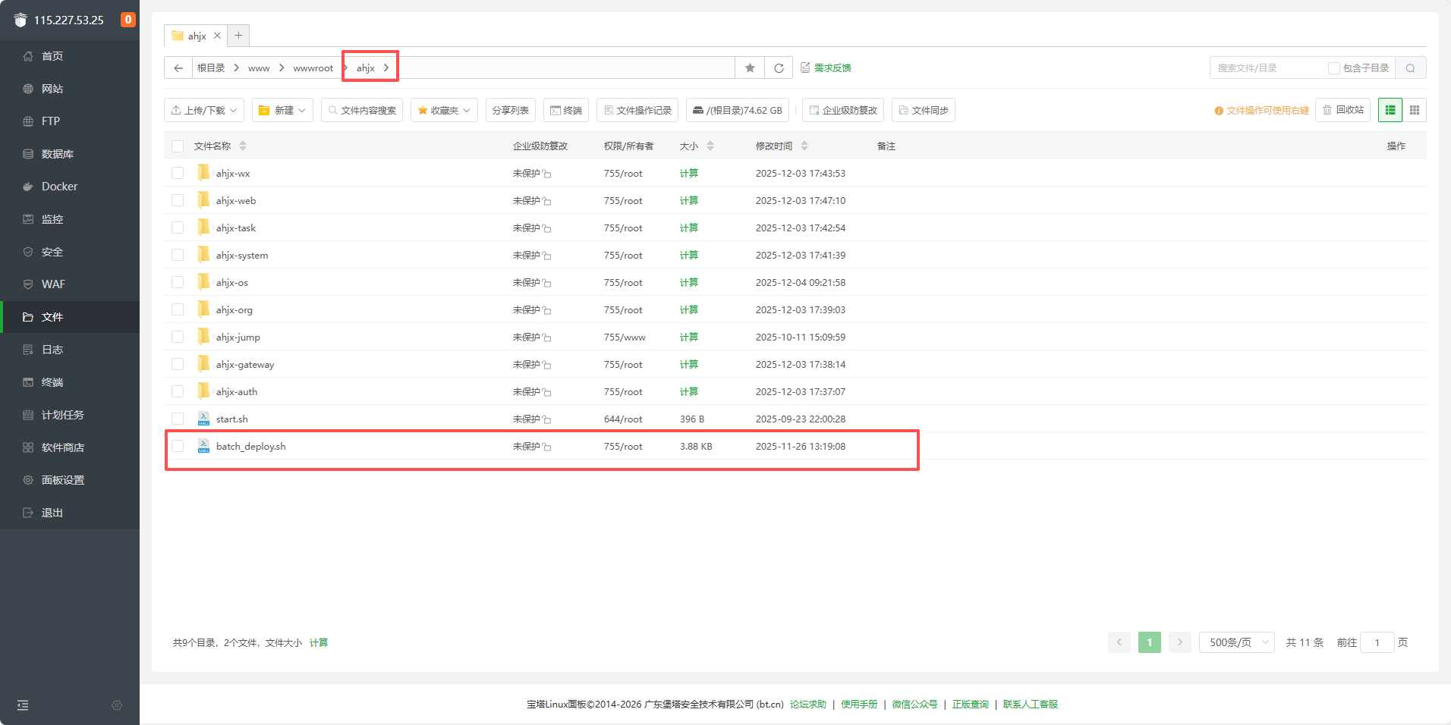Collapse the sidebar menu icon
Image resolution: width=1451 pixels, height=725 pixels.
click(x=23, y=705)
